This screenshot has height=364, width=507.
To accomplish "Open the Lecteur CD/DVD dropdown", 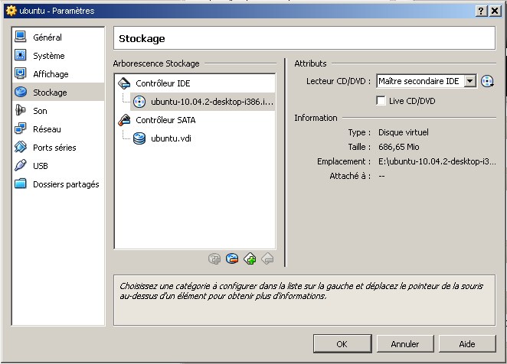I will (x=469, y=82).
